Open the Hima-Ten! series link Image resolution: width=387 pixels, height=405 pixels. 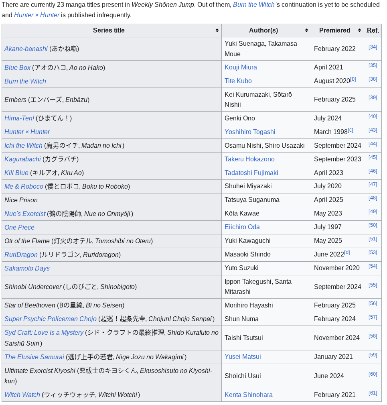pyautogui.click(x=19, y=118)
